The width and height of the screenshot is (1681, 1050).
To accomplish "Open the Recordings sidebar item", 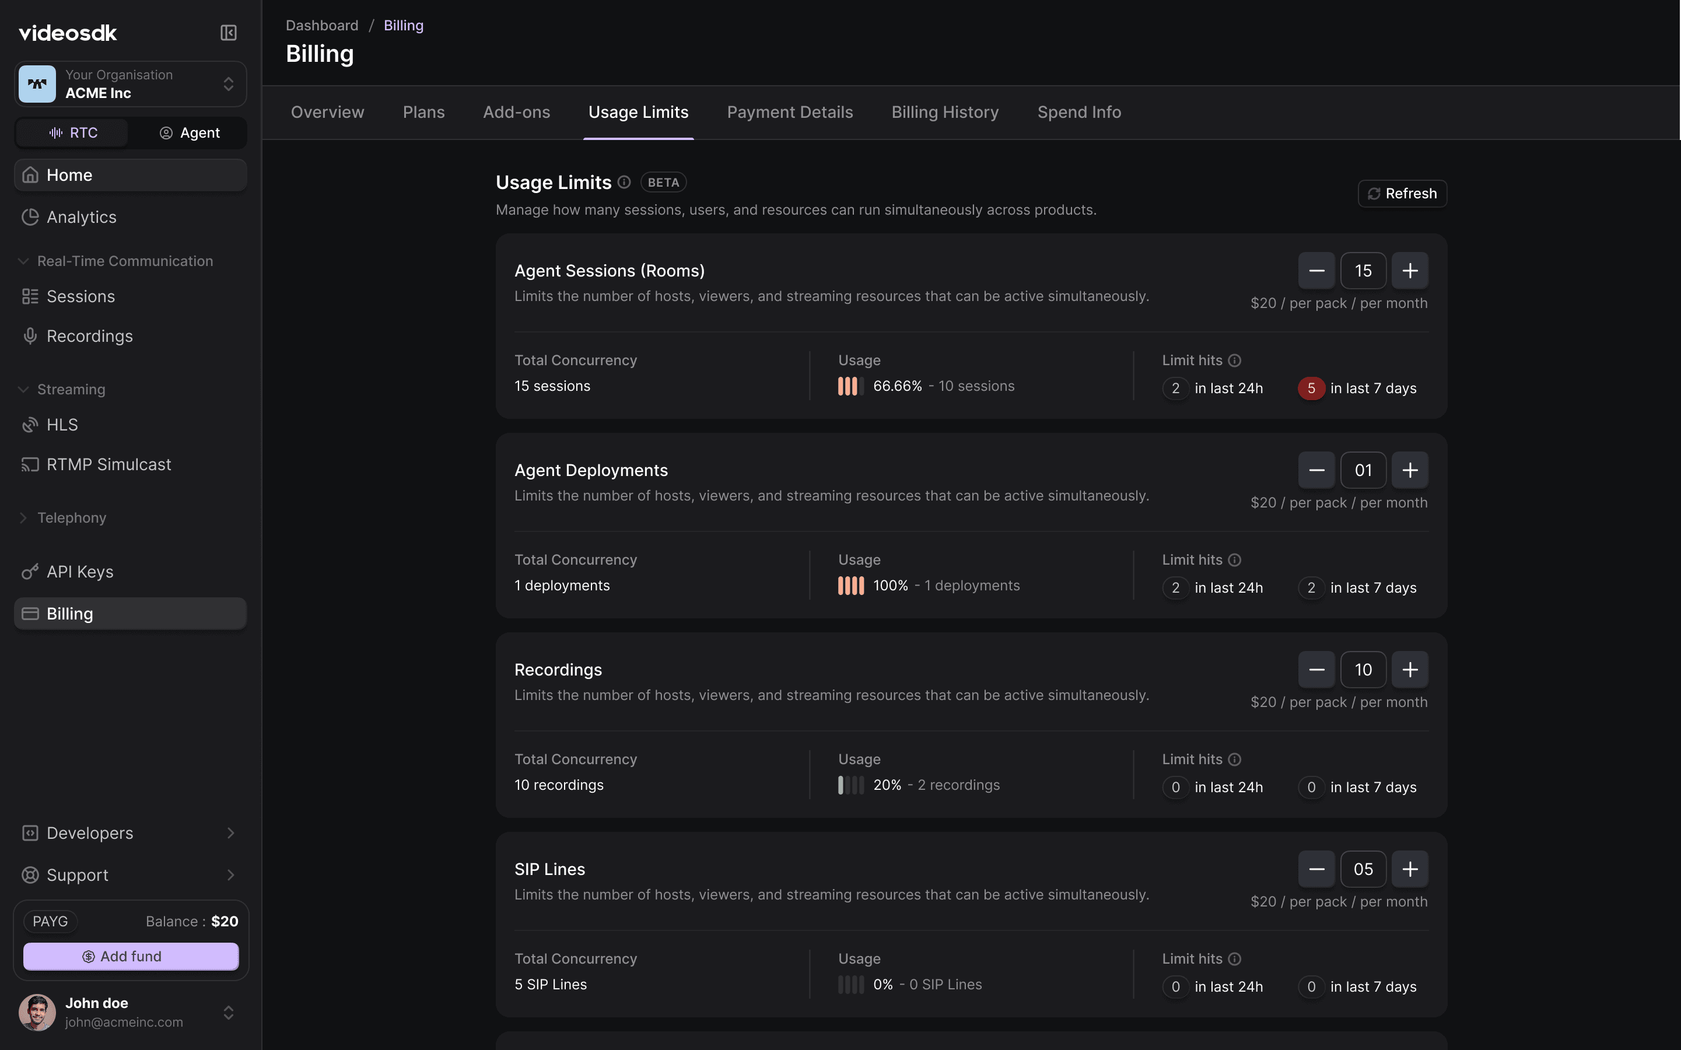I will (91, 336).
